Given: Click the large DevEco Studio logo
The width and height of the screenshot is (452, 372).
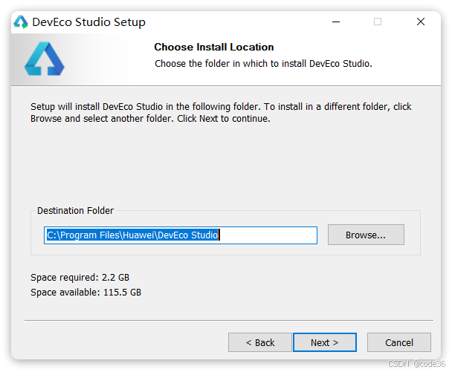Looking at the screenshot, I should (x=45, y=59).
